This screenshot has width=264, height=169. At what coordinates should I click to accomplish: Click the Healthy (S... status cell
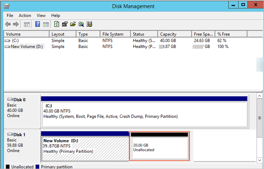click(144, 40)
